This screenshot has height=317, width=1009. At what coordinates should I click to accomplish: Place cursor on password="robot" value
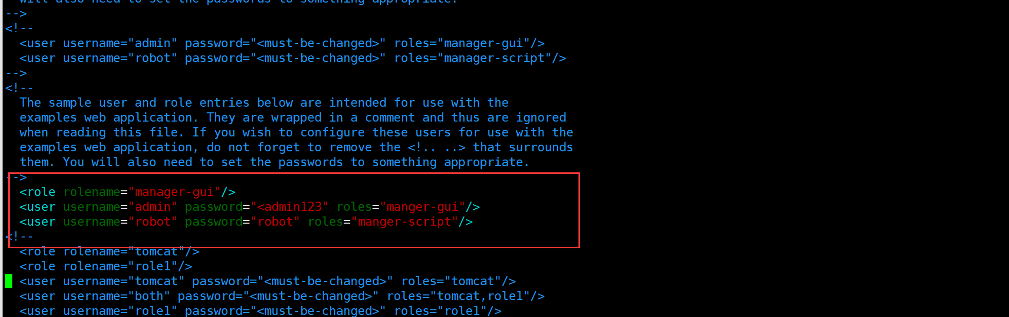275,222
